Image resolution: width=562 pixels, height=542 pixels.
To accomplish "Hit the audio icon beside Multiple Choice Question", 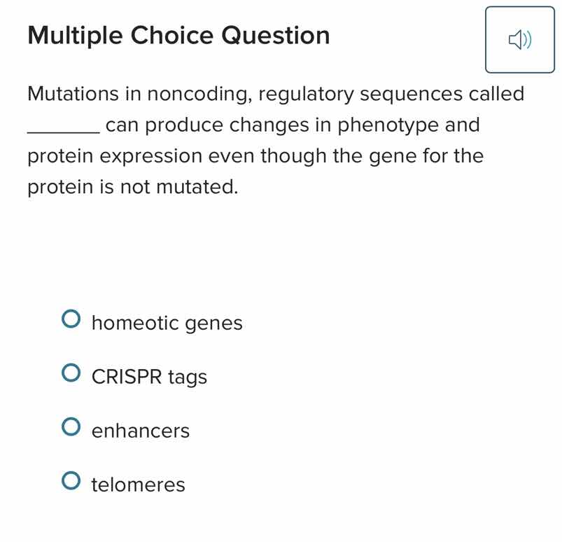I will (x=520, y=41).
